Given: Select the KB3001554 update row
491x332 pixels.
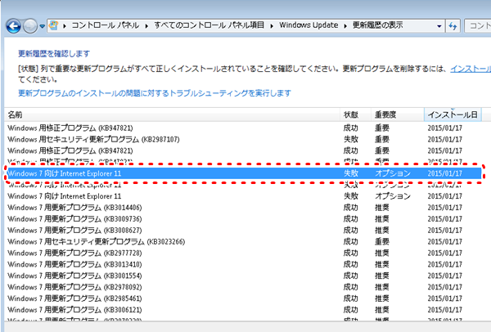Looking at the screenshot, I should 243,276.
